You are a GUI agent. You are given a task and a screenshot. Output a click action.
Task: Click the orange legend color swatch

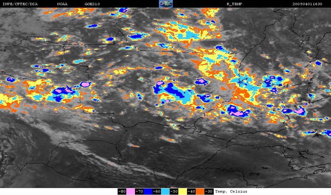[x=200, y=192]
